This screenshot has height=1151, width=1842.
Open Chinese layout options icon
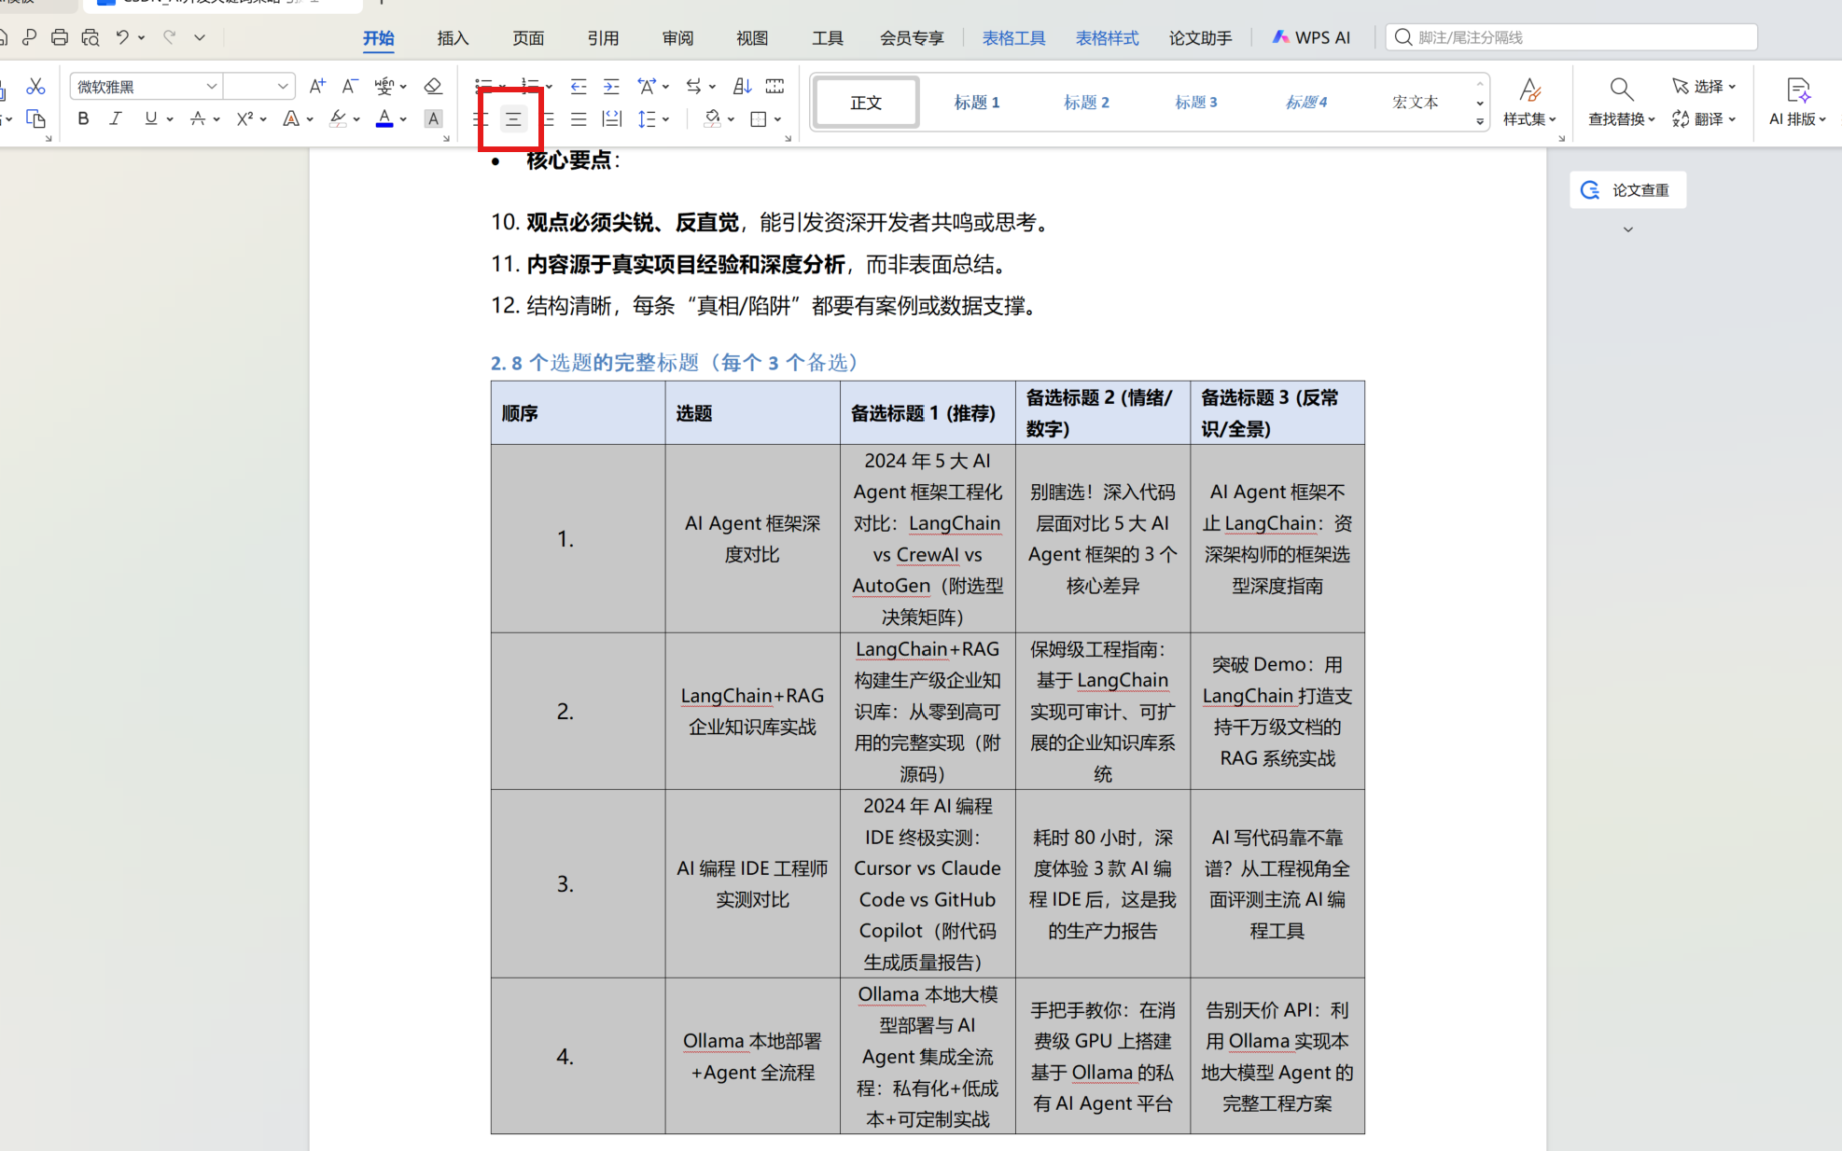click(647, 86)
